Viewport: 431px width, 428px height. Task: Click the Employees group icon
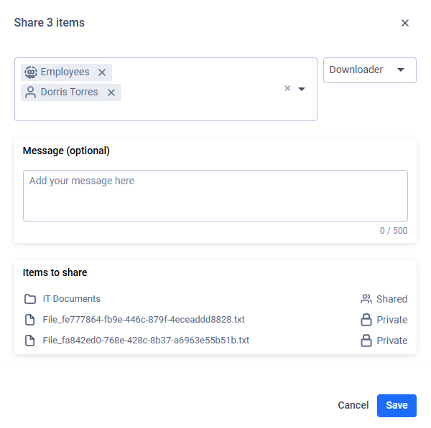31,72
